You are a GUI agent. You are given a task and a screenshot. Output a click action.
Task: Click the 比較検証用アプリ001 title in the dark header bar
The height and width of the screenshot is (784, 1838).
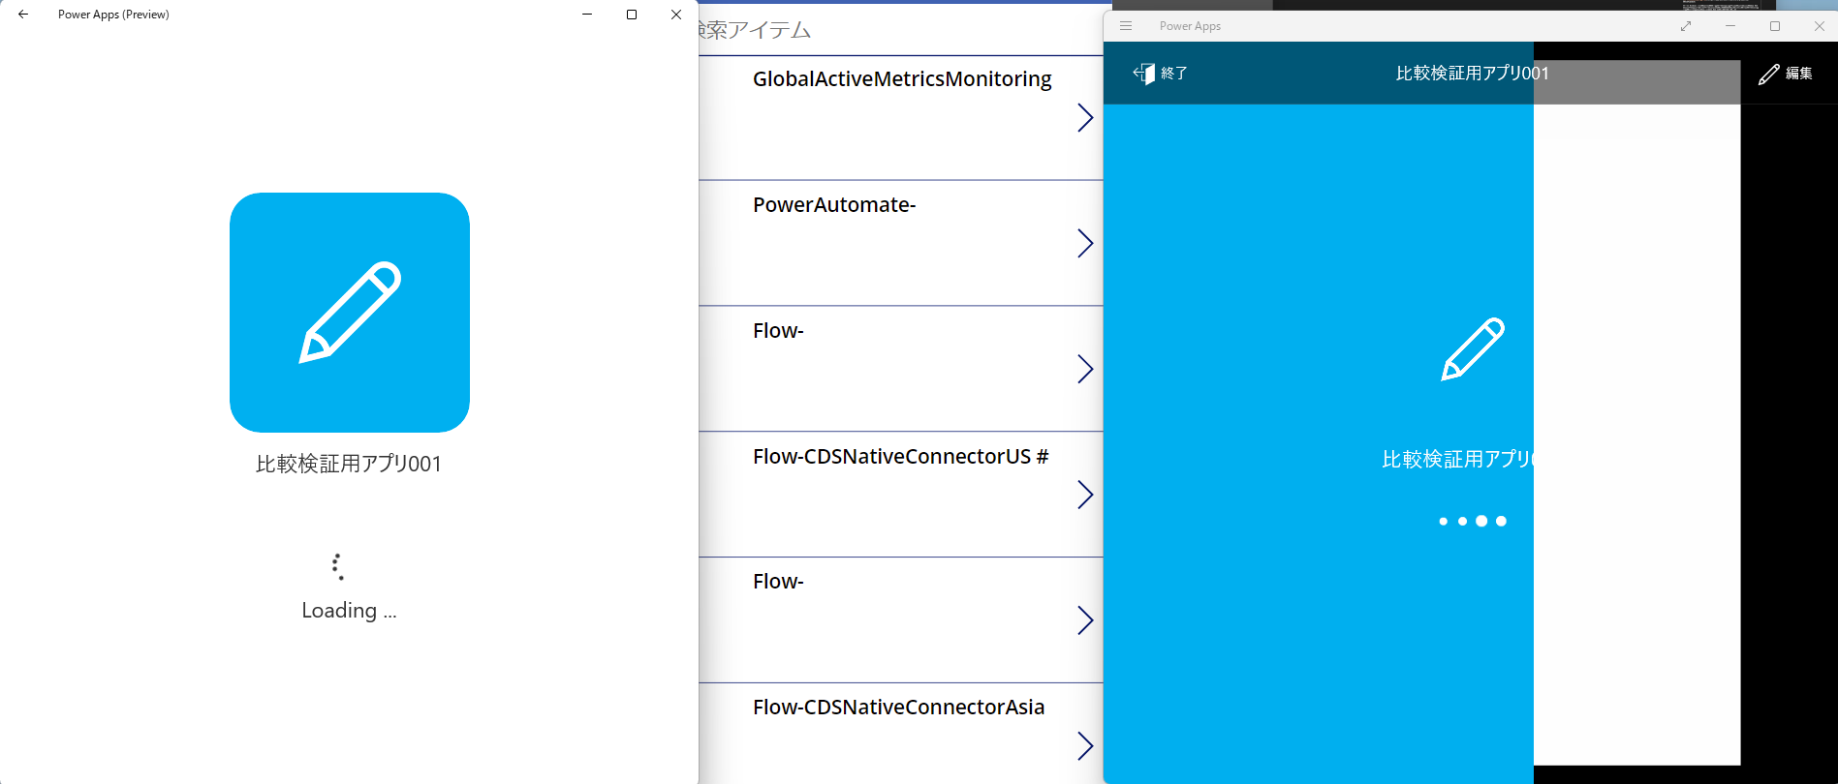[1472, 74]
